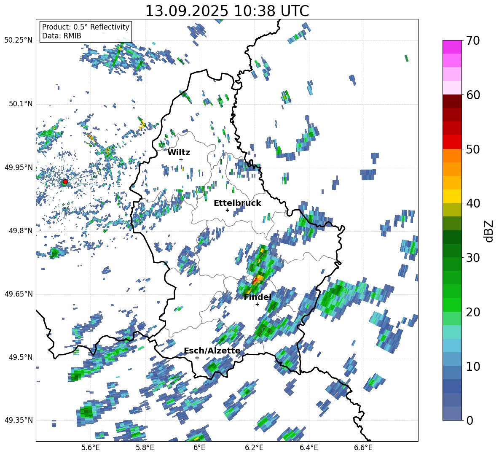Image resolution: width=499 pixels, height=456 pixels.
Task: Click the 30 label on the colorbar
Action: coord(472,258)
